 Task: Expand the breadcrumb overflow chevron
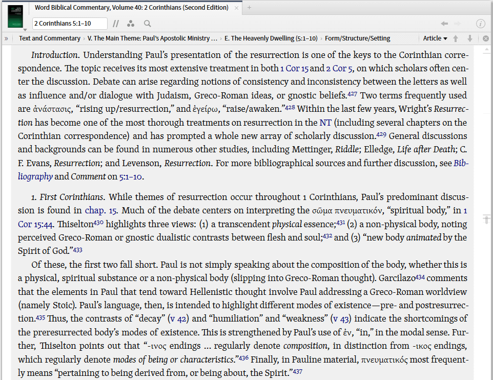[6, 38]
